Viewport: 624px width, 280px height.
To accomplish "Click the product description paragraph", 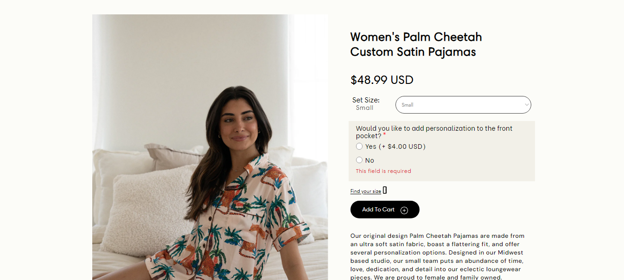I will (x=437, y=256).
